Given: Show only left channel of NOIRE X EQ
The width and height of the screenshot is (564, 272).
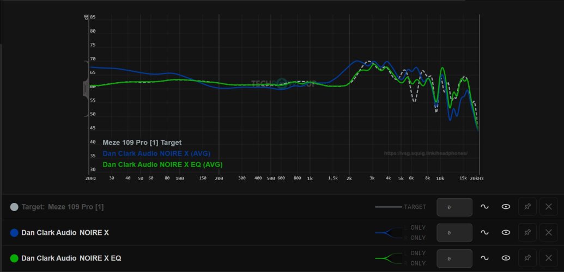Looking at the screenshot, I should pos(415,254).
